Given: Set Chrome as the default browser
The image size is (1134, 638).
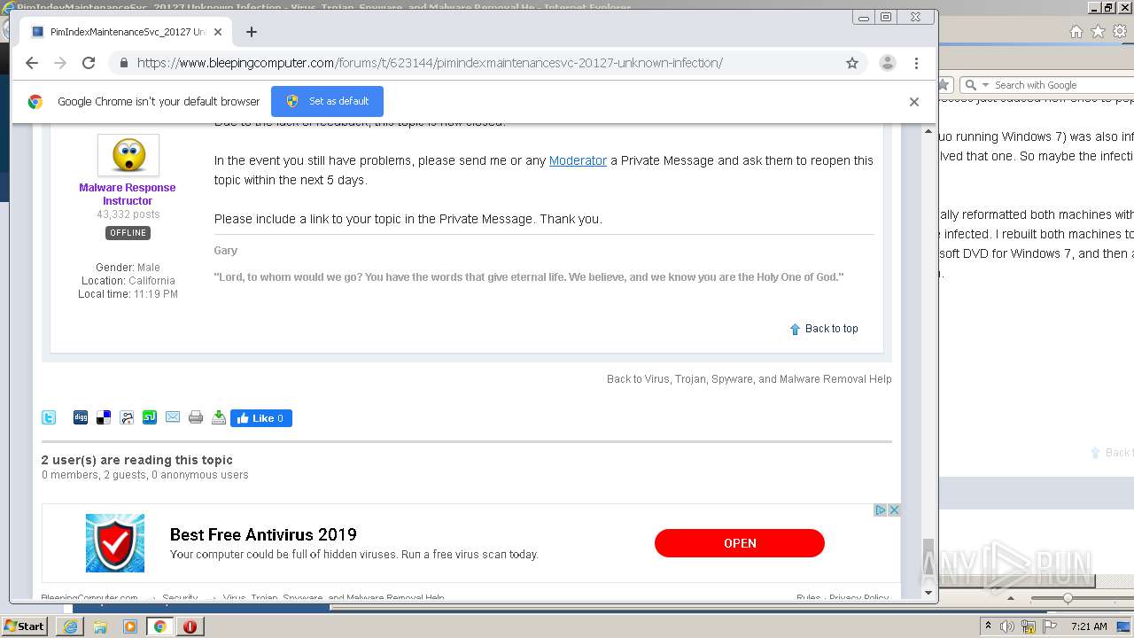Looking at the screenshot, I should [327, 101].
